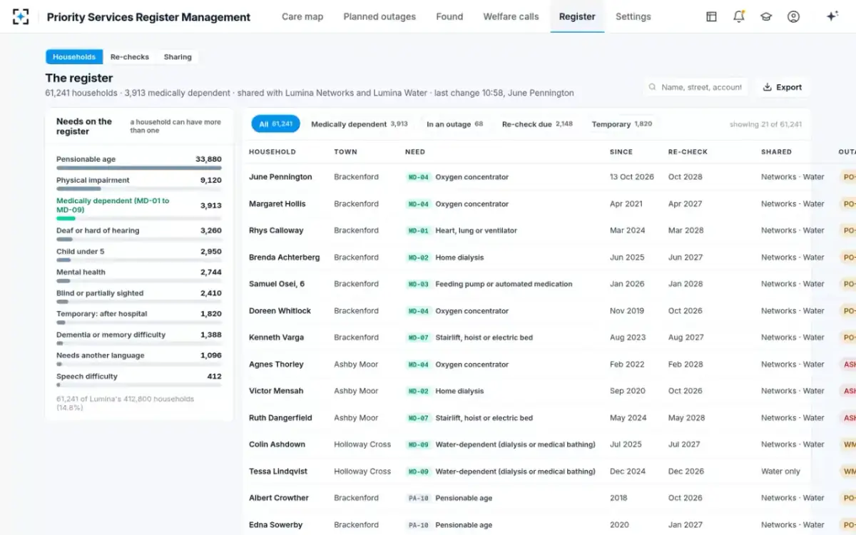Select the Households sub-tab
856x535 pixels.
(74, 57)
